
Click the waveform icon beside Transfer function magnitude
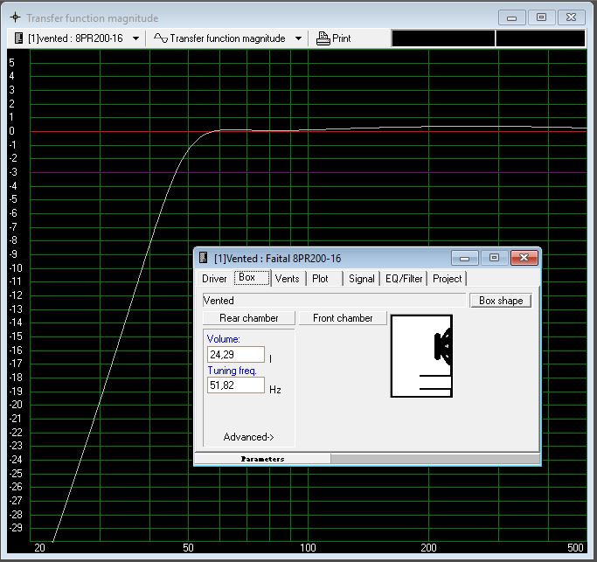(x=160, y=38)
